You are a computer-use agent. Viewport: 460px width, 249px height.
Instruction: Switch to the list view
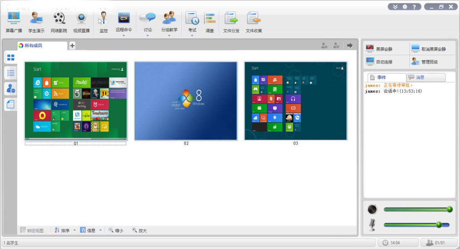11,73
